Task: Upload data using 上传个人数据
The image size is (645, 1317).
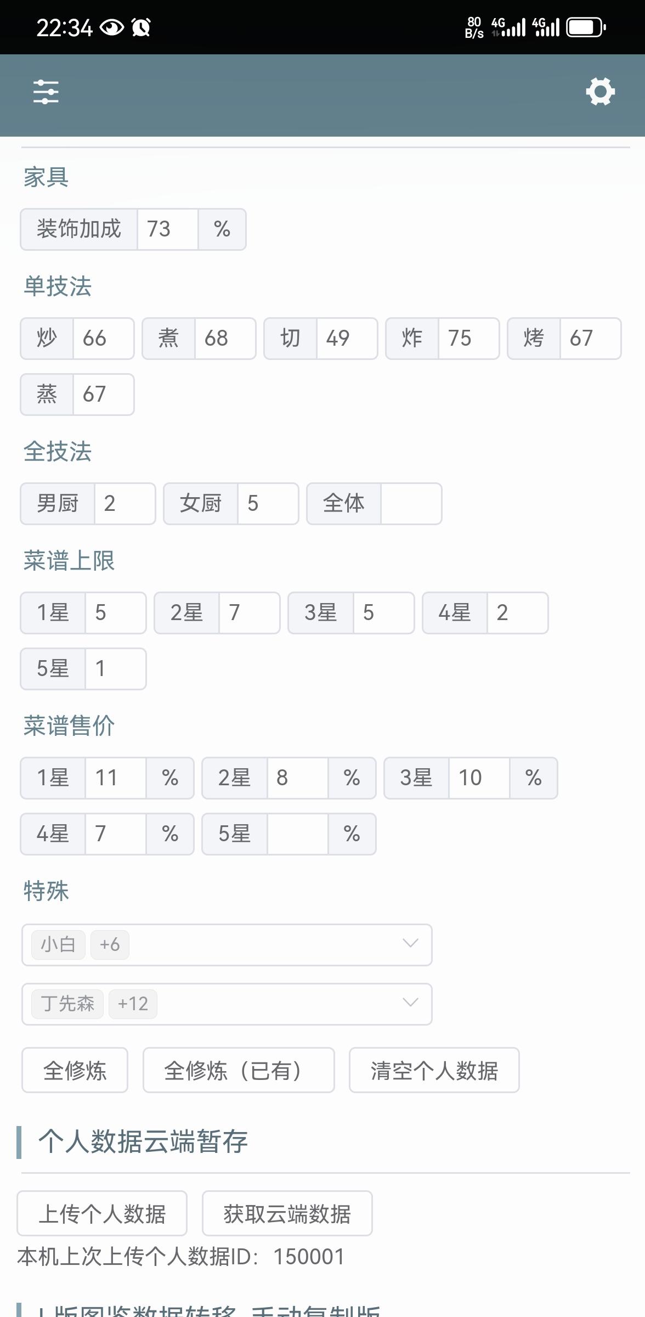Action: tap(102, 1213)
